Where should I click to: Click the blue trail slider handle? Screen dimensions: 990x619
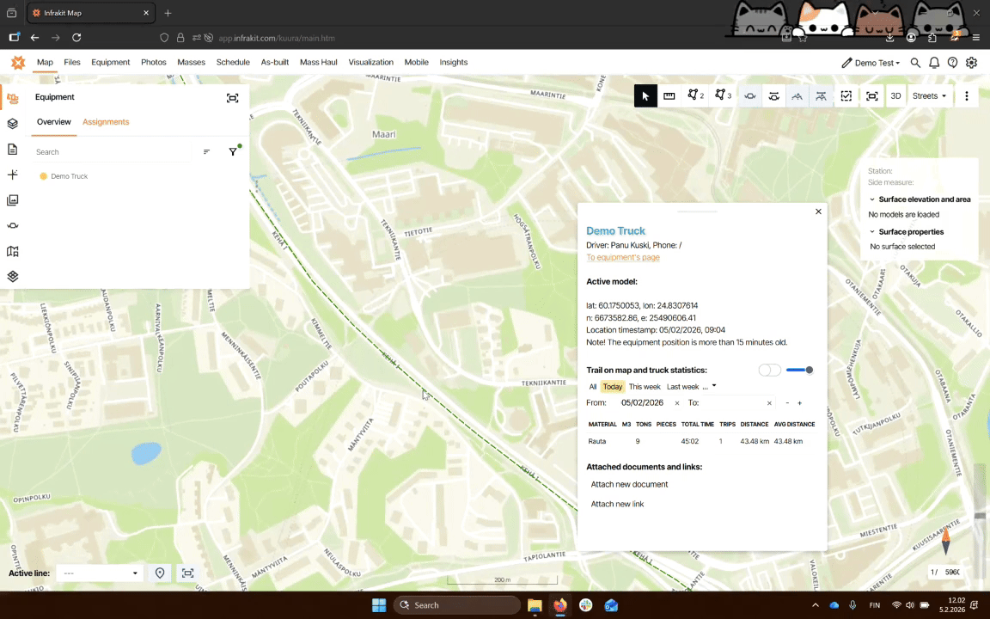809,370
